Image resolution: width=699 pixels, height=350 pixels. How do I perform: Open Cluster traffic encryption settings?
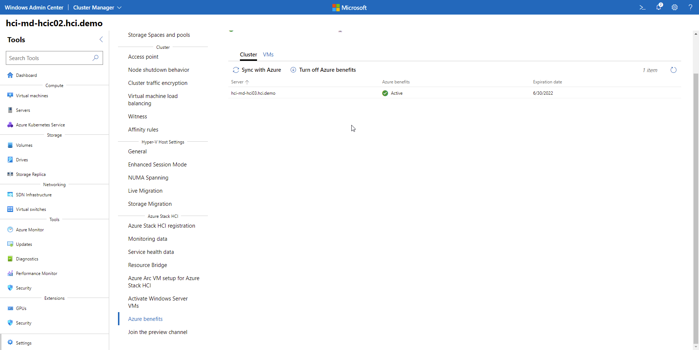click(x=158, y=83)
